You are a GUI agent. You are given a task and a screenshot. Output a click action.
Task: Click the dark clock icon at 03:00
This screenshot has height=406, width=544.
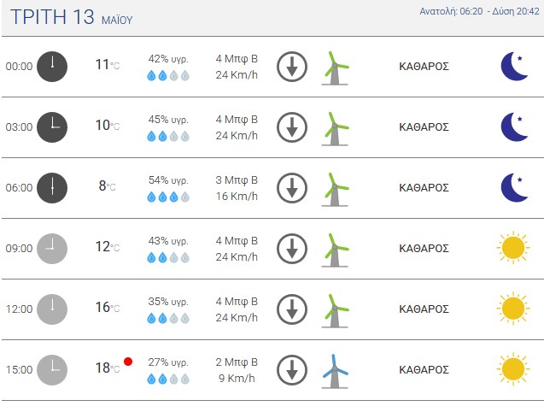(x=52, y=127)
